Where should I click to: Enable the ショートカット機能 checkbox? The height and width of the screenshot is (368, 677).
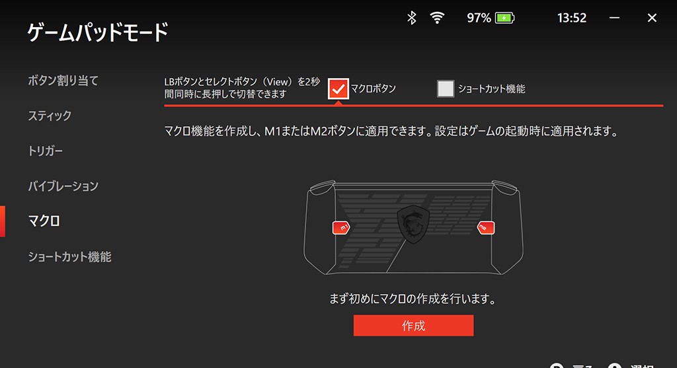[446, 89]
